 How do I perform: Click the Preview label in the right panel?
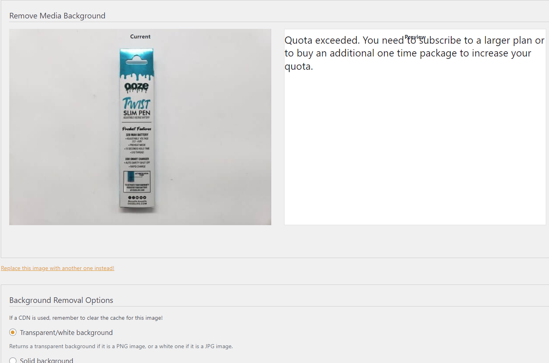point(415,37)
